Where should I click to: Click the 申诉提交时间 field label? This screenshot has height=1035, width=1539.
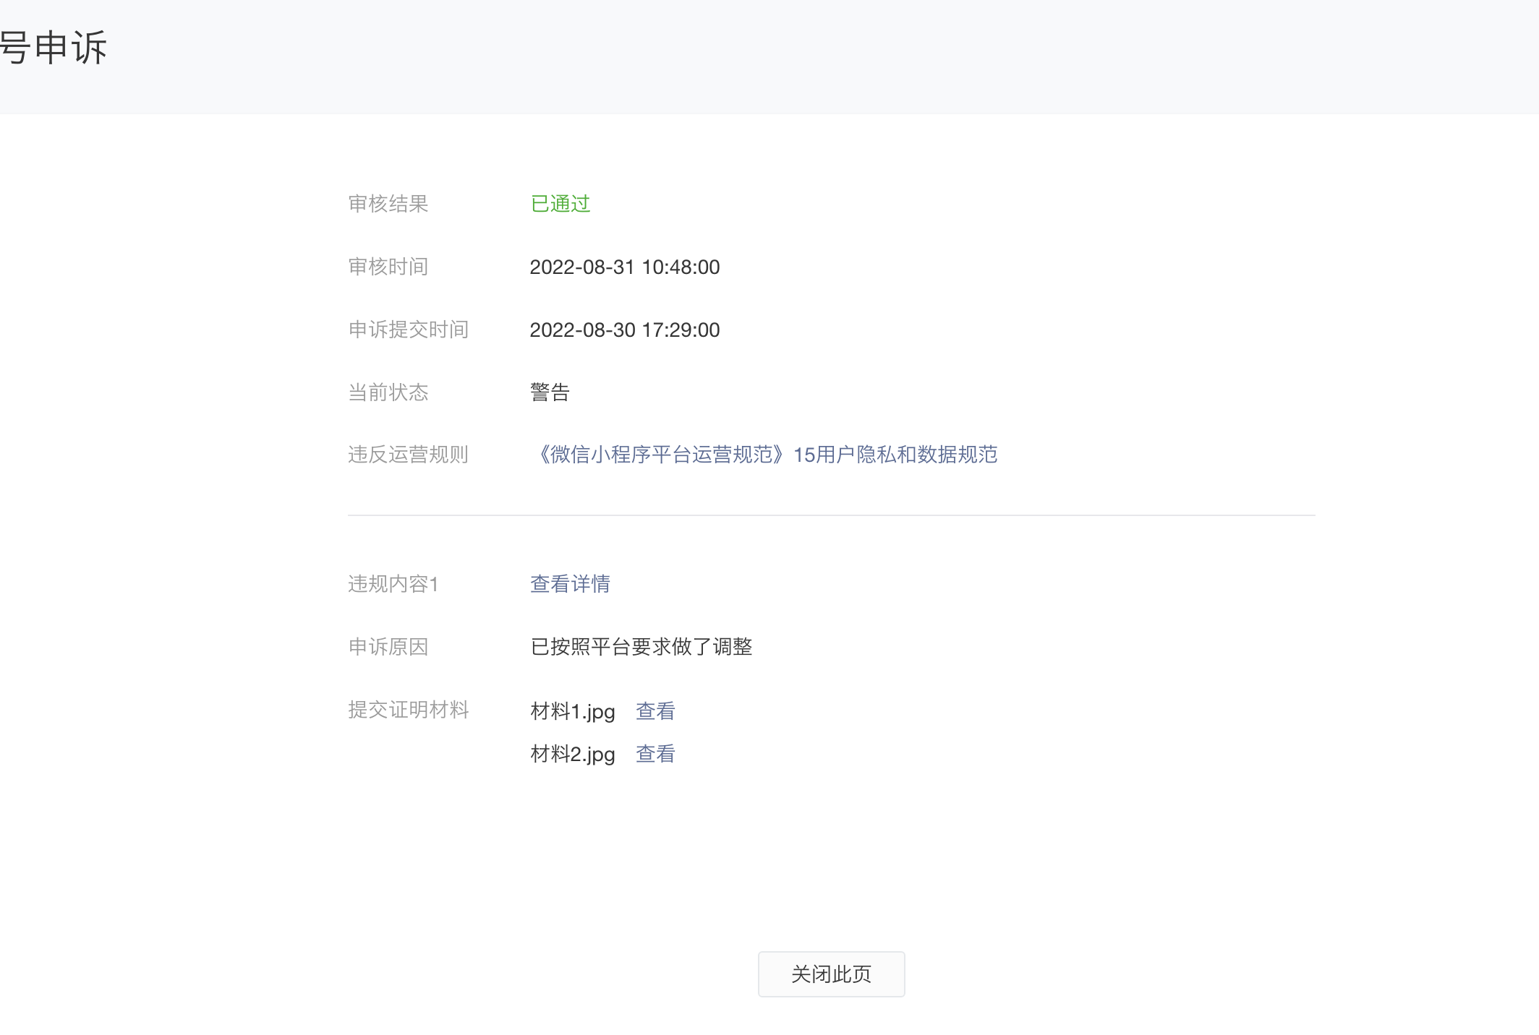point(409,330)
